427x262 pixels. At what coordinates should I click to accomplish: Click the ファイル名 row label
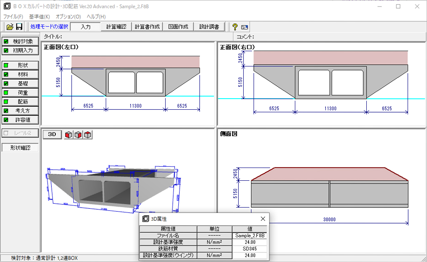click(x=168, y=236)
